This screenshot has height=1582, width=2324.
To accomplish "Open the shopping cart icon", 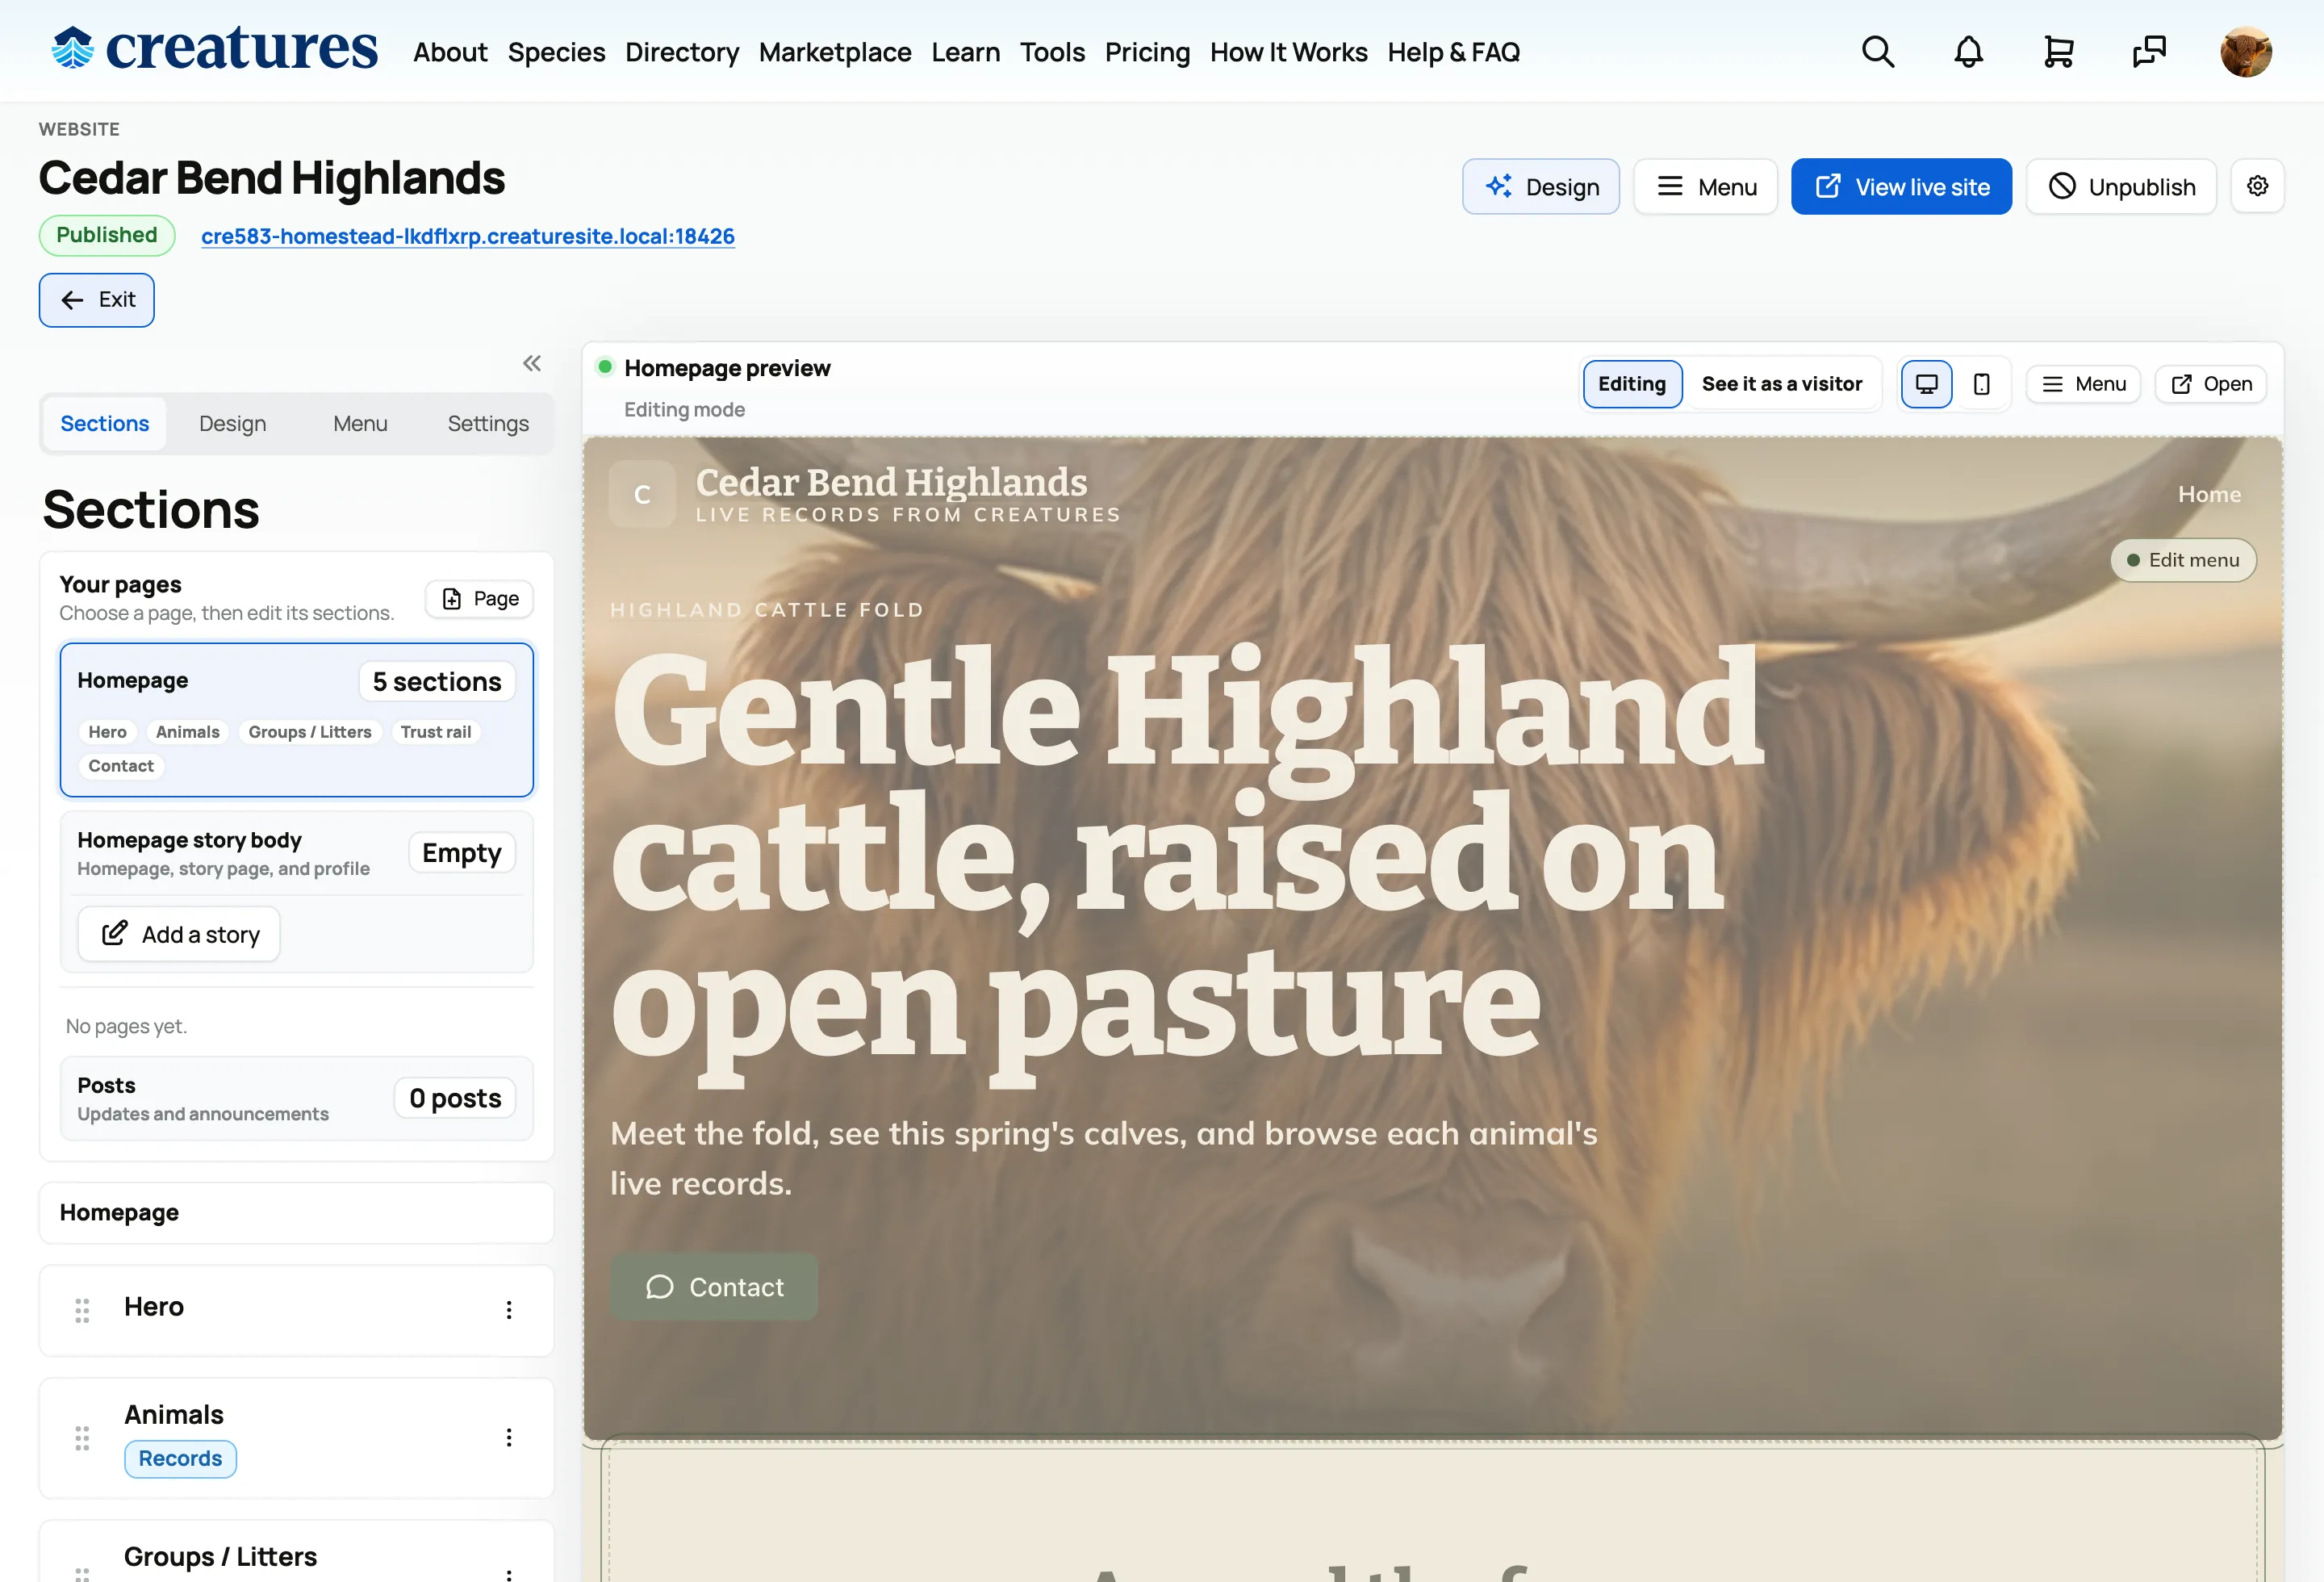I will (2058, 51).
